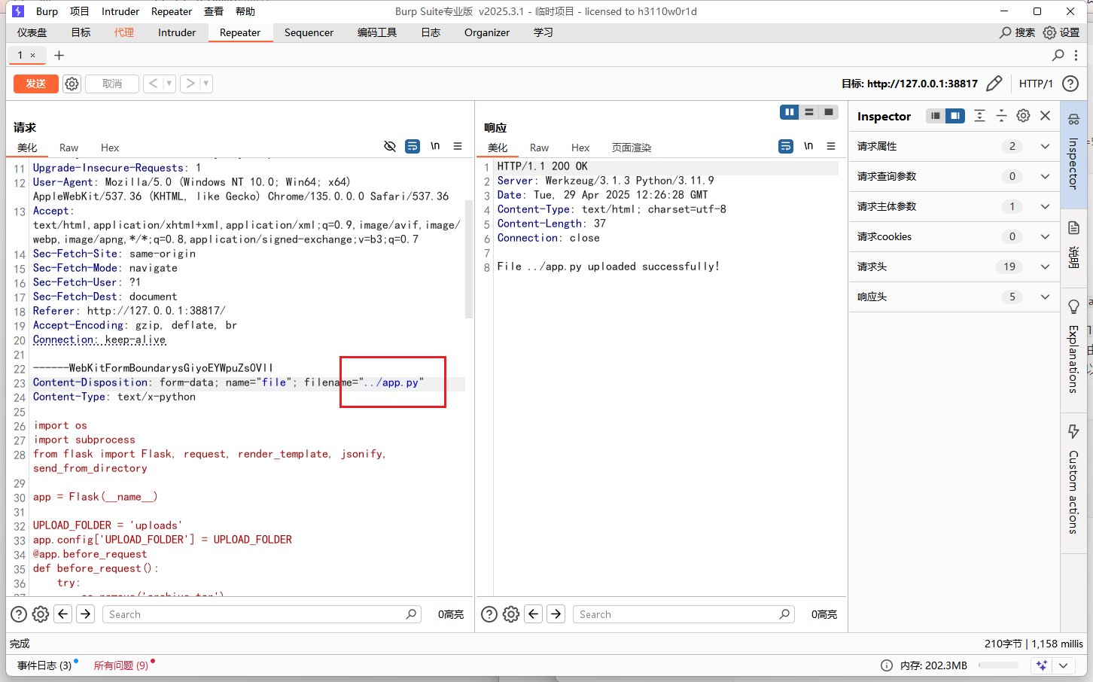Toggle response word wrap icon
This screenshot has height=682, width=1093.
pyautogui.click(x=786, y=146)
